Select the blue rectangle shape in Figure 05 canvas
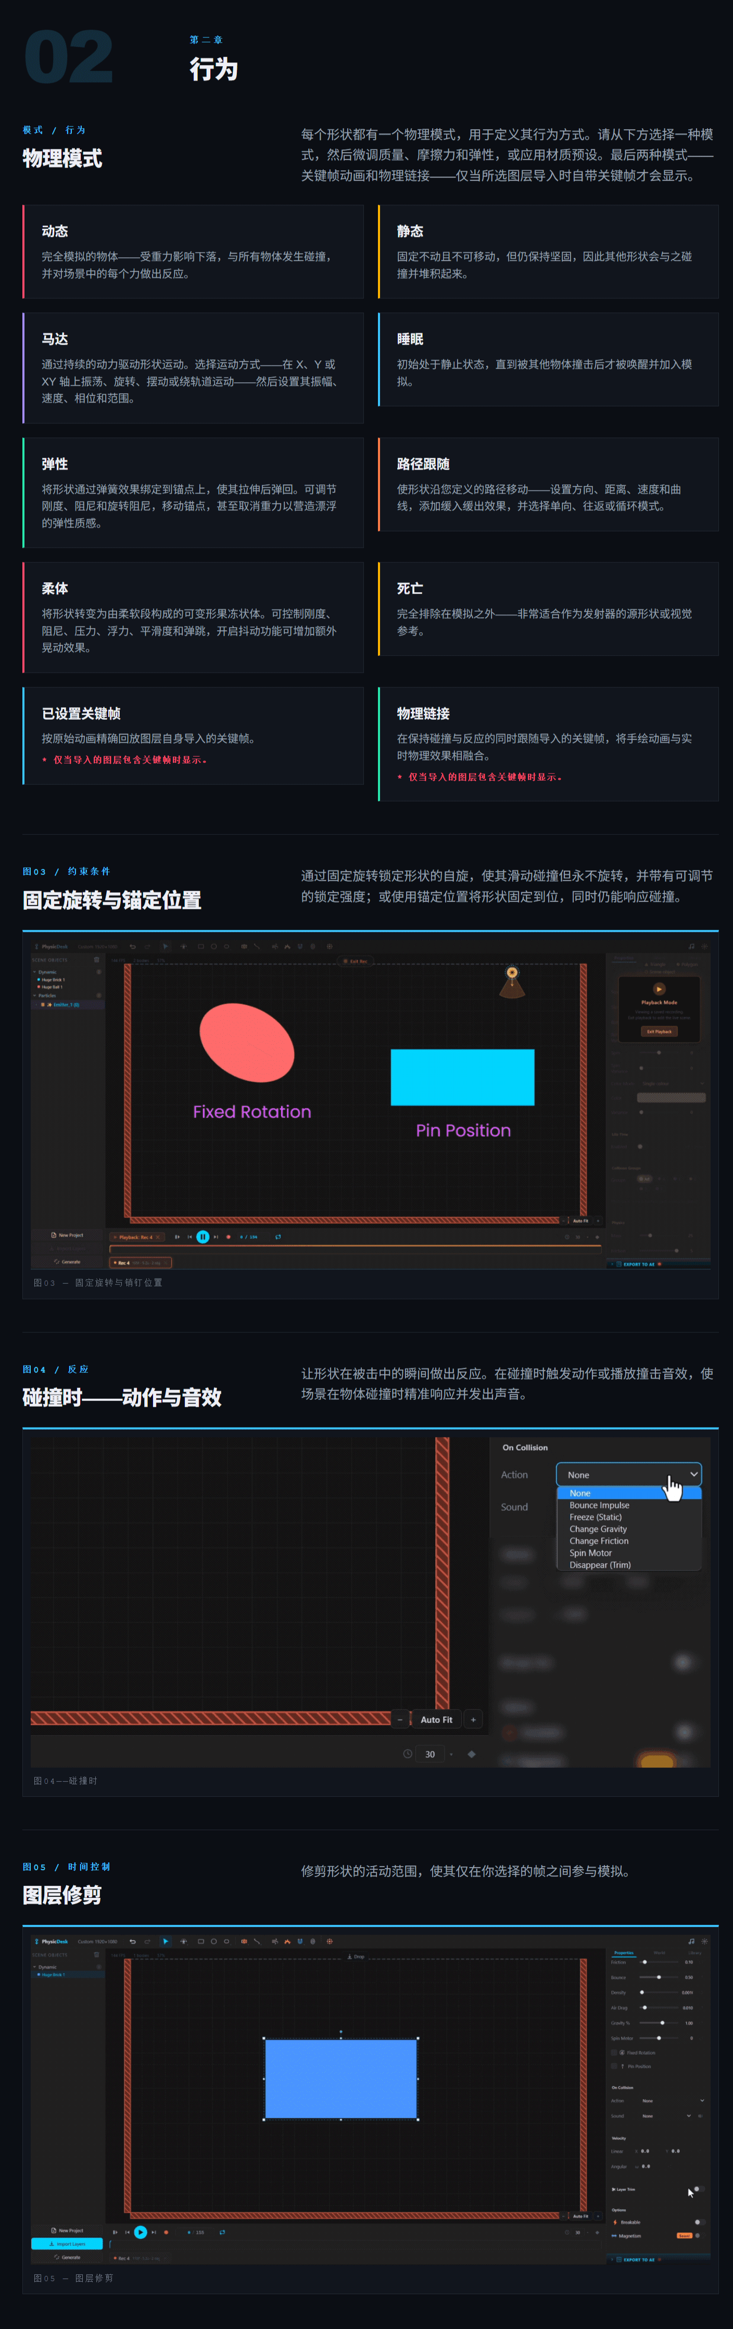Screen dimensions: 733x2329 pos(341,2078)
